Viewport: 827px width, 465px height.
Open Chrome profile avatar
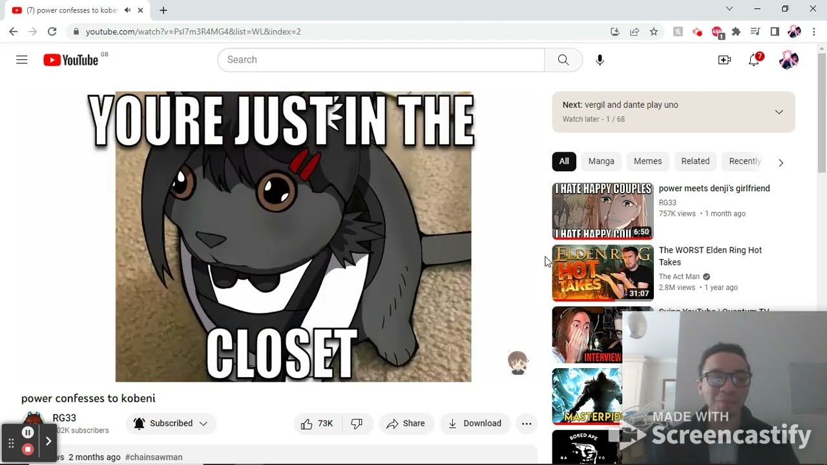[794, 32]
